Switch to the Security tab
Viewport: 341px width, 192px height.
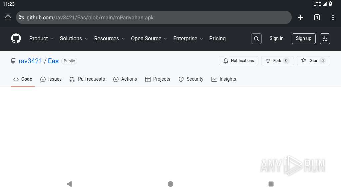click(x=191, y=79)
